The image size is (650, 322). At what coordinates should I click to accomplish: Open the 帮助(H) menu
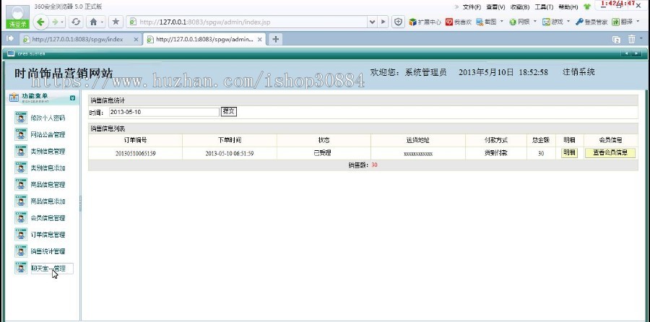tap(568, 7)
